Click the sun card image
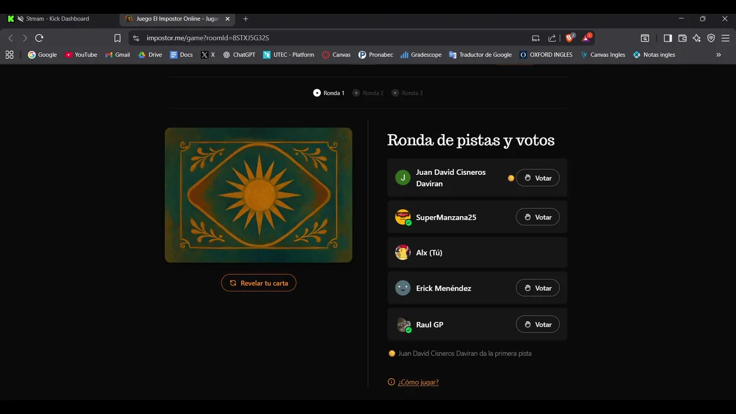This screenshot has height=414, width=736. (259, 195)
